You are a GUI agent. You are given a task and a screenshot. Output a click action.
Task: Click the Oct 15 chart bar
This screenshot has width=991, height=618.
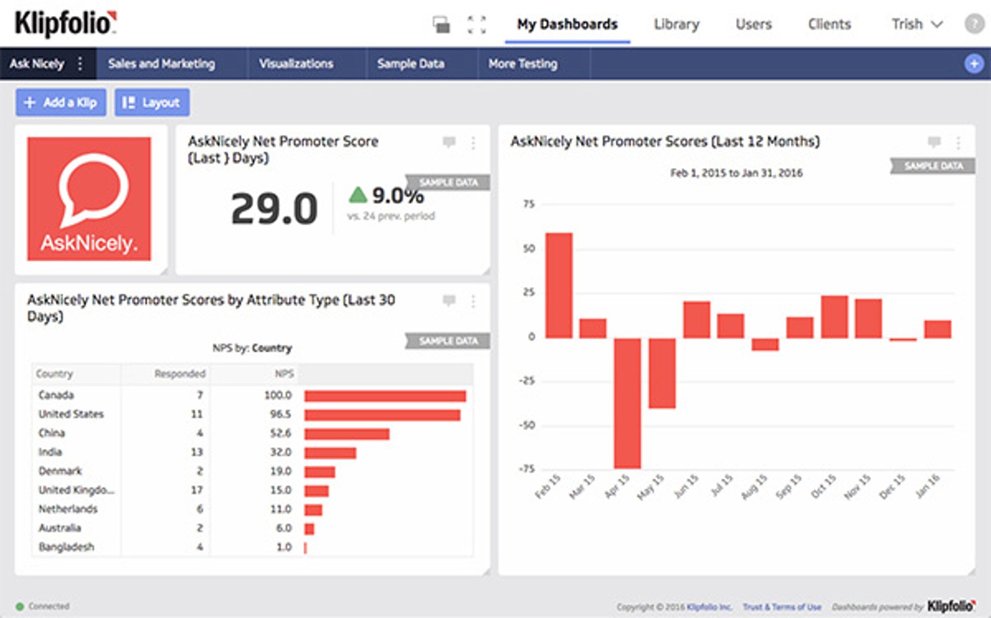(834, 316)
